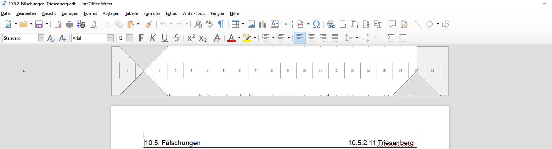Toggle underline (U) formatting
The height and width of the screenshot is (149, 552).
tap(164, 38)
